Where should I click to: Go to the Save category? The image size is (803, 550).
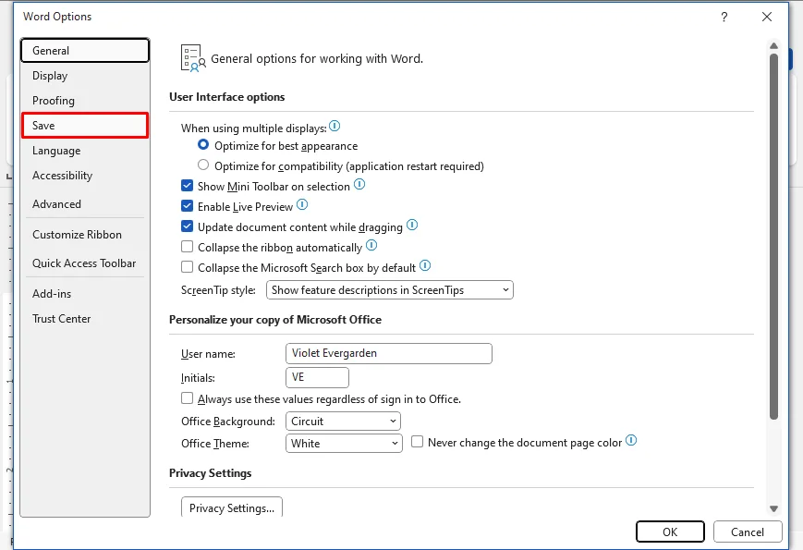pyautogui.click(x=85, y=126)
